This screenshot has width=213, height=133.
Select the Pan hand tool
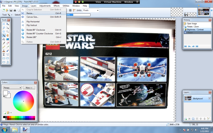coord(8,35)
